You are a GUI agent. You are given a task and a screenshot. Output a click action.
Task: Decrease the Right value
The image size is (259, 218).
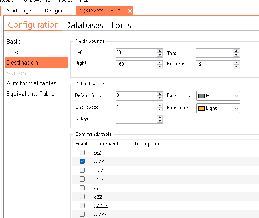160,67
